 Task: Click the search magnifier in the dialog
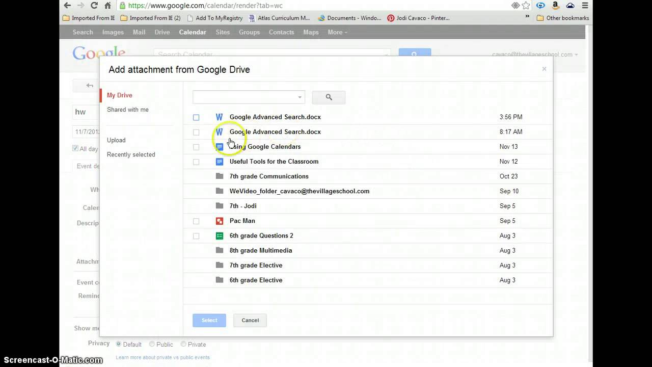click(x=329, y=97)
